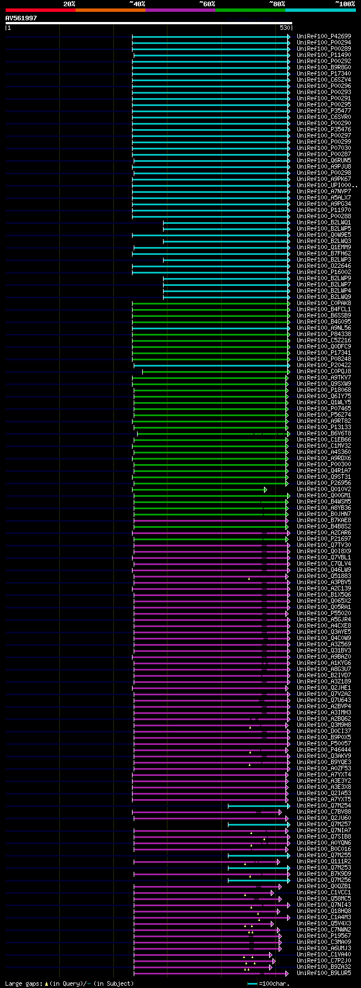The height and width of the screenshot is (988, 361).
Task: Select hit label UniRef100_A9PK67
Action: [324, 179]
